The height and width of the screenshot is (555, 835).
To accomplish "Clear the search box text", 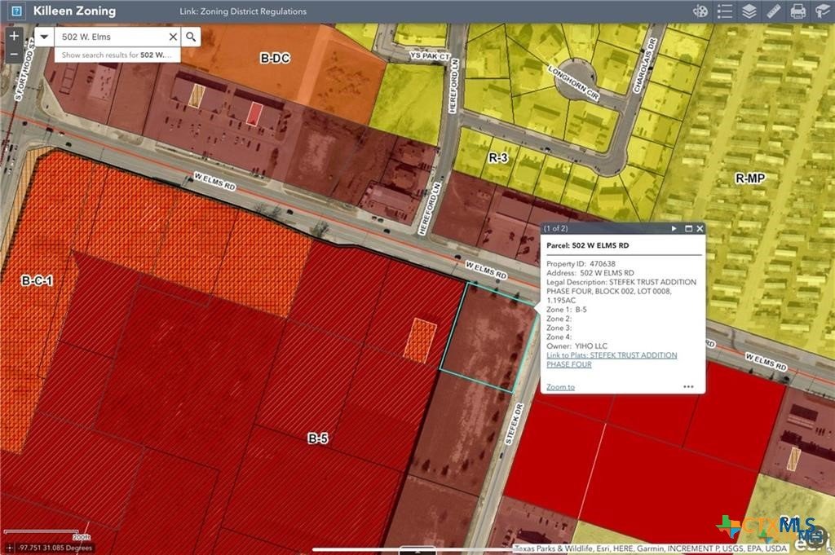I will coord(173,37).
